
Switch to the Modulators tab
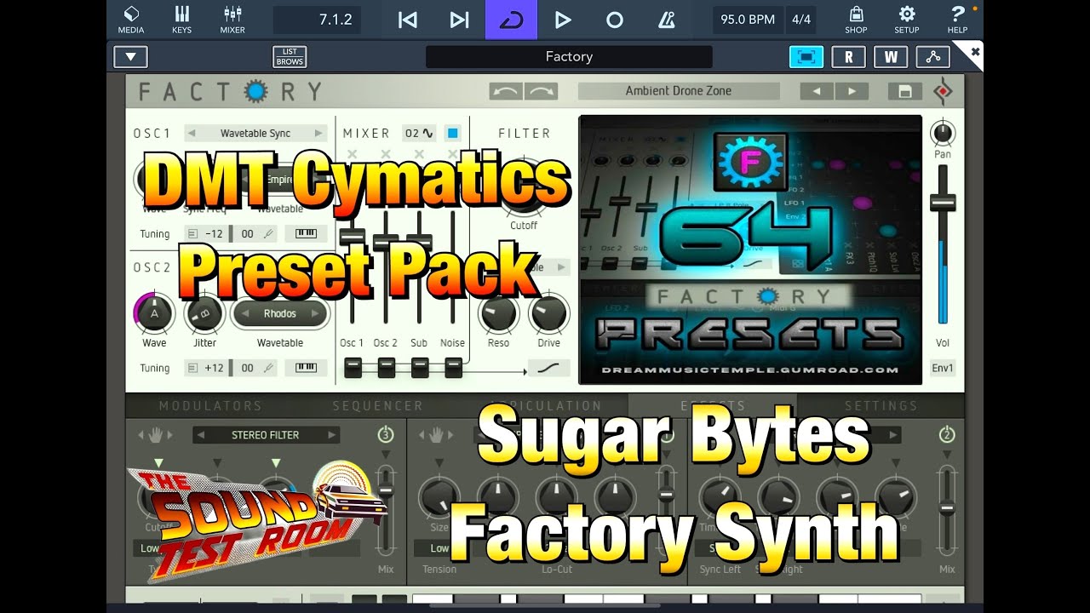(210, 406)
